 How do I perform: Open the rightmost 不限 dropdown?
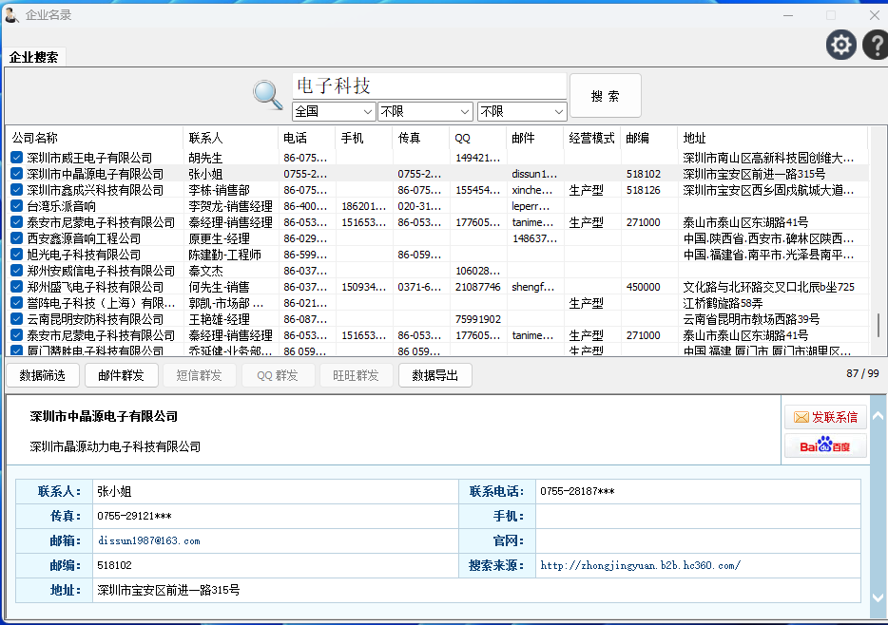click(521, 111)
